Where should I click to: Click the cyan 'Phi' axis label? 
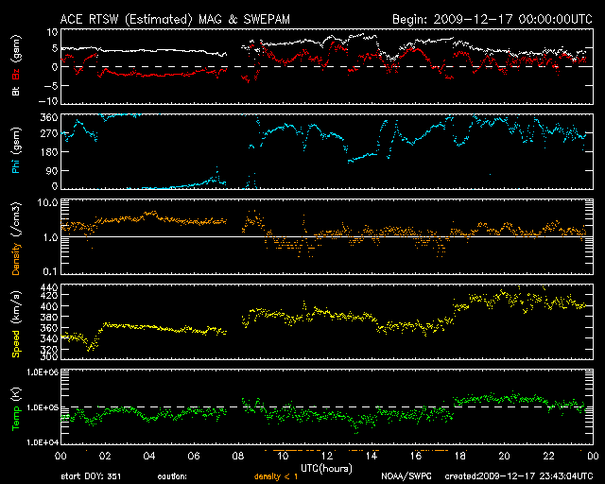coord(16,164)
